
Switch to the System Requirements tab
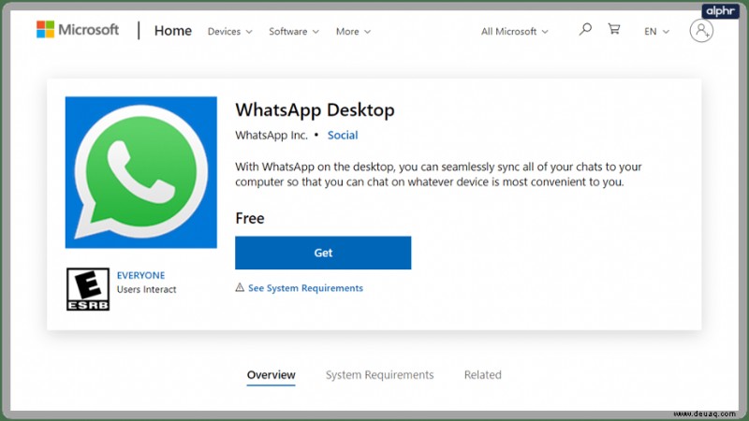[380, 375]
